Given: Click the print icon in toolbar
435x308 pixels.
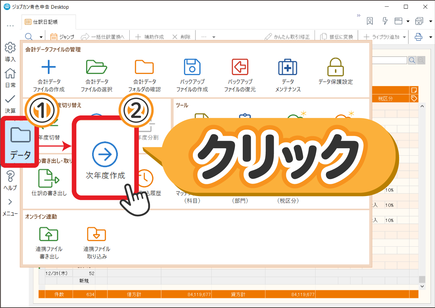Looking at the screenshot, I should (418, 37).
